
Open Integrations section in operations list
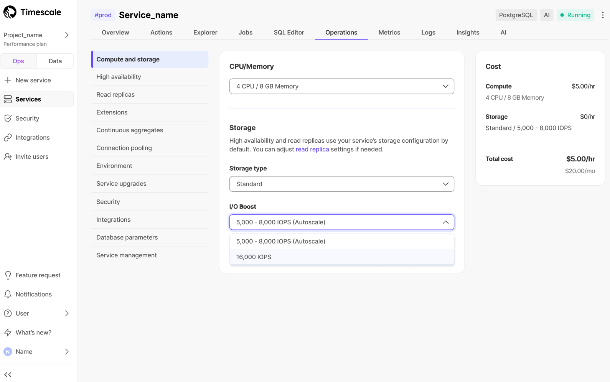[150, 220]
